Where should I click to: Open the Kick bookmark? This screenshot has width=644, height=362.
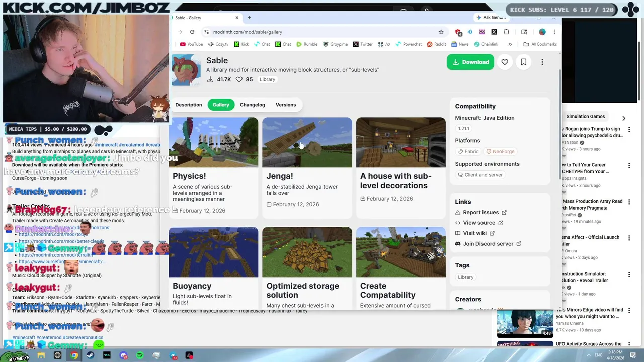pyautogui.click(x=242, y=44)
